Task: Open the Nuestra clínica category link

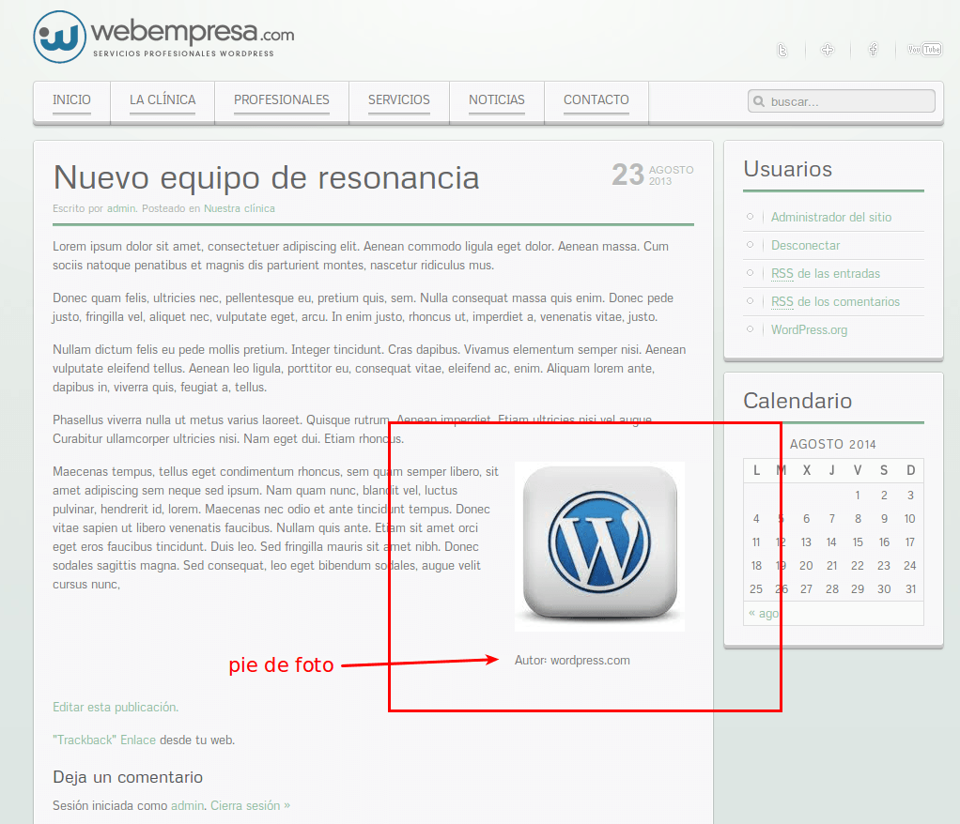Action: pyautogui.click(x=240, y=208)
